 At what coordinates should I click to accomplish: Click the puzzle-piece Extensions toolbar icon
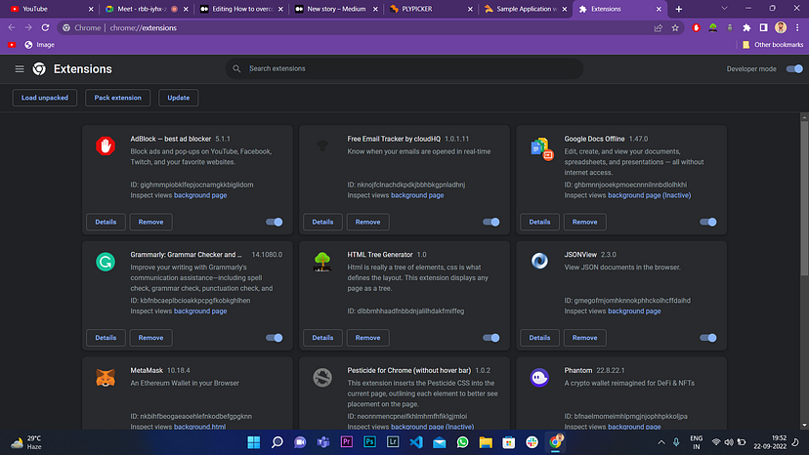point(746,28)
